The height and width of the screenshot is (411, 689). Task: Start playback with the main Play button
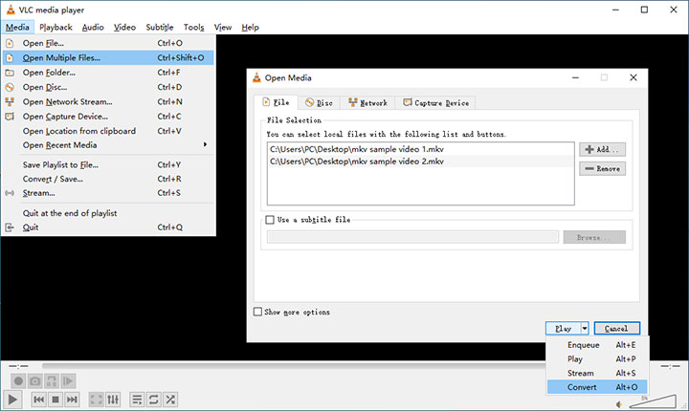click(x=12, y=400)
